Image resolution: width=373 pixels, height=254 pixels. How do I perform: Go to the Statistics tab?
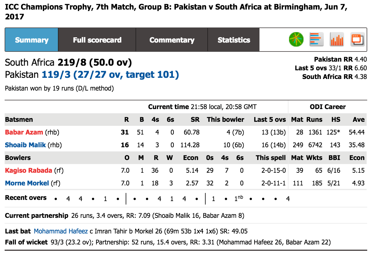click(x=234, y=40)
